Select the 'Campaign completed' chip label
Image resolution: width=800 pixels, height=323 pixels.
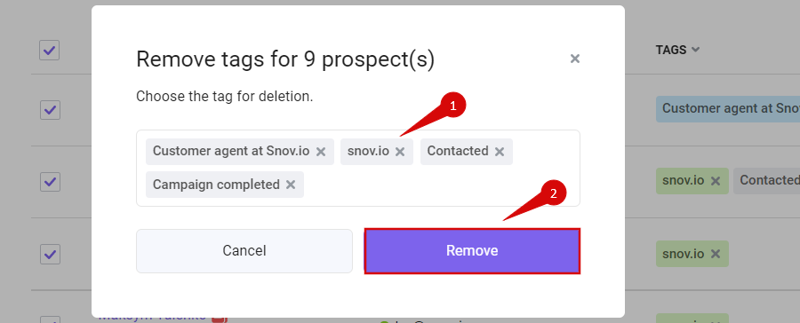point(216,185)
